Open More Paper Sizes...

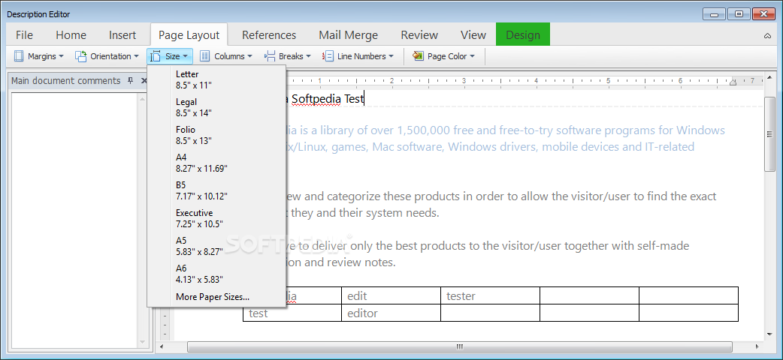pyautogui.click(x=216, y=297)
